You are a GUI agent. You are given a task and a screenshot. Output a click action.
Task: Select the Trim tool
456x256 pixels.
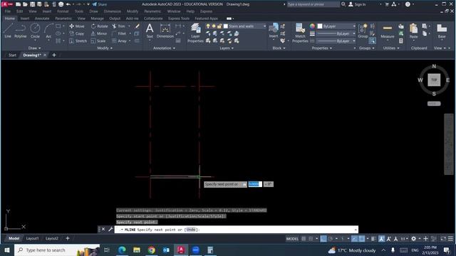[119, 26]
